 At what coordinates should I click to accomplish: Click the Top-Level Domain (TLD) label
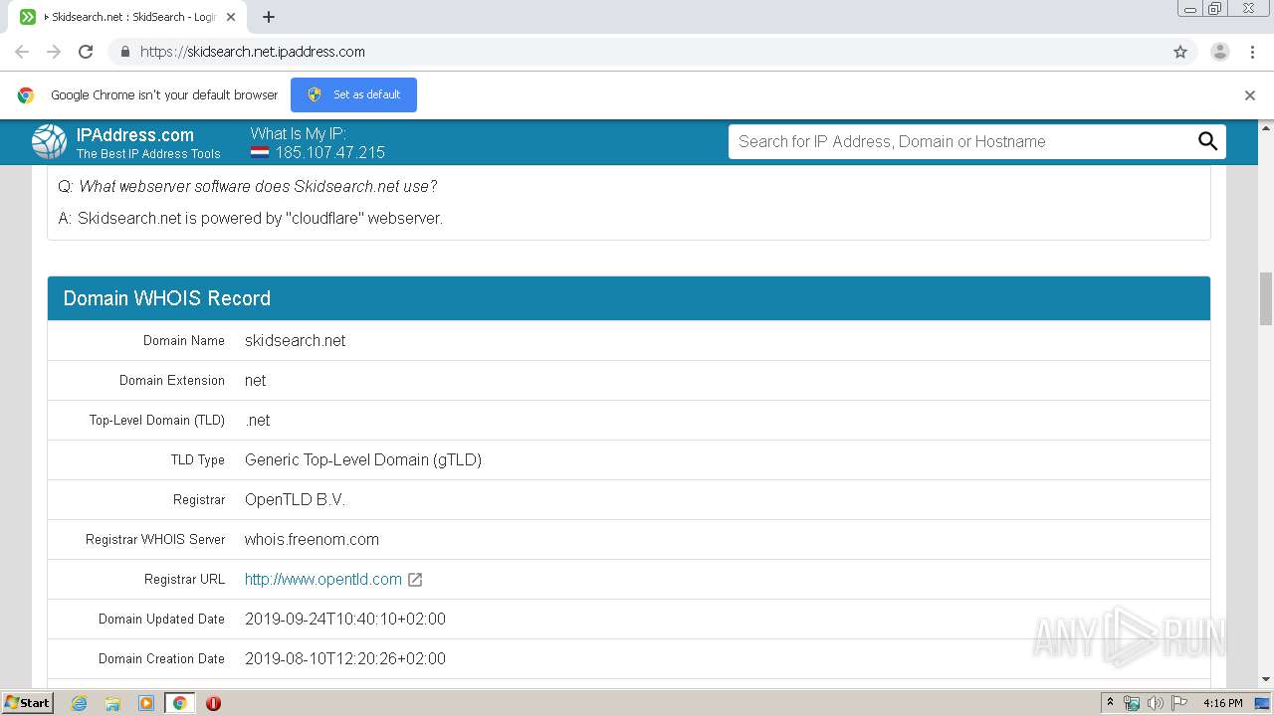pyautogui.click(x=157, y=420)
